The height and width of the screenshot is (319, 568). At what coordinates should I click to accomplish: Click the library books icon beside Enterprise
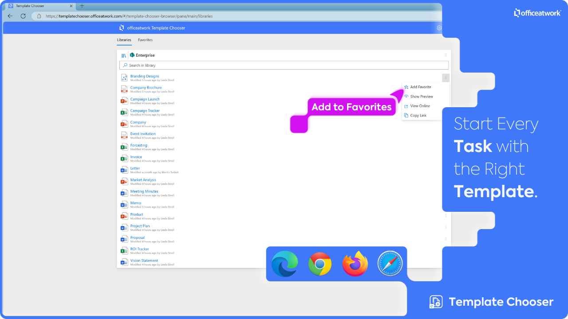coord(124,55)
